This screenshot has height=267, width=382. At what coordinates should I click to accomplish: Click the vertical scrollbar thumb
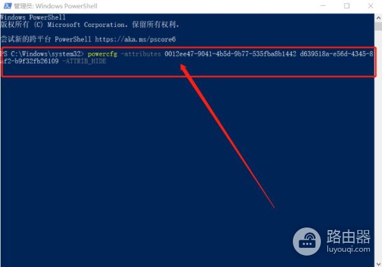point(378,26)
